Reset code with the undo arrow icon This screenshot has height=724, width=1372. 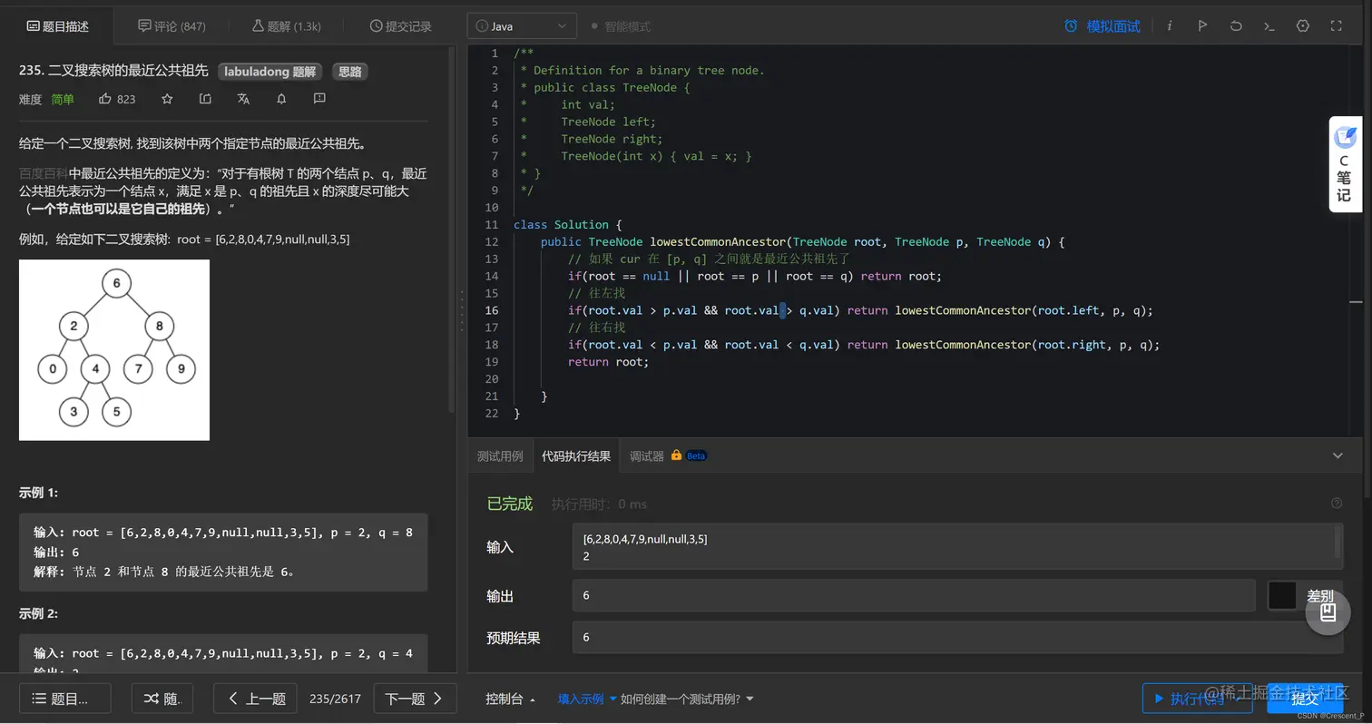[1236, 25]
